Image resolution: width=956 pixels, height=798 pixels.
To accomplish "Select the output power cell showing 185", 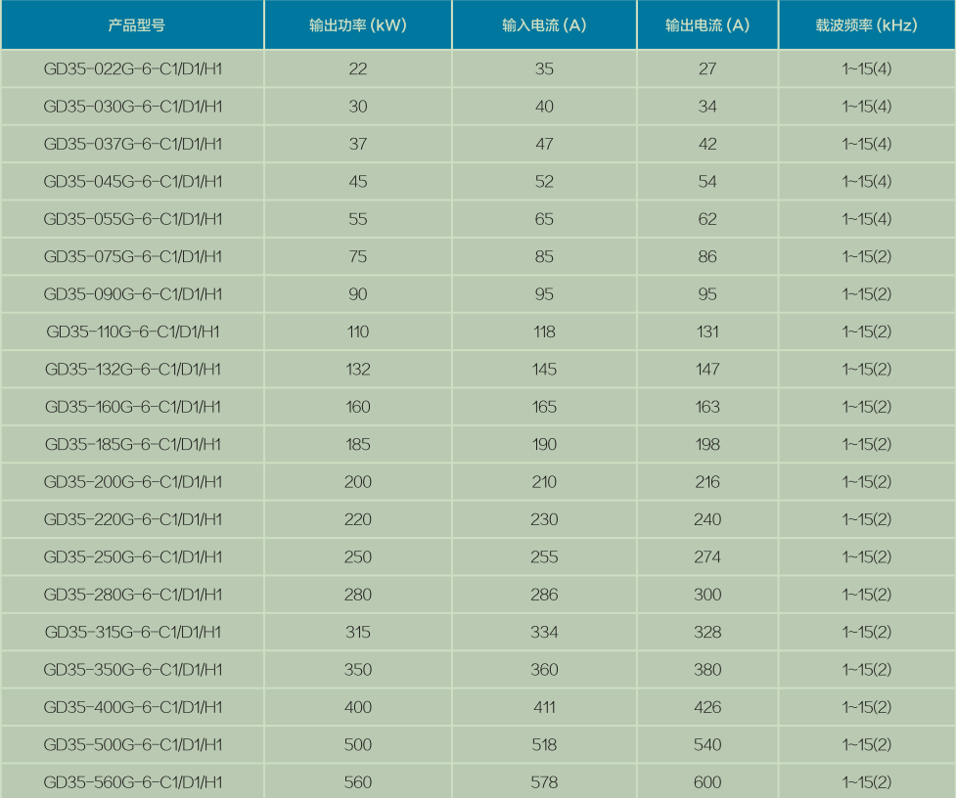I will pyautogui.click(x=357, y=444).
